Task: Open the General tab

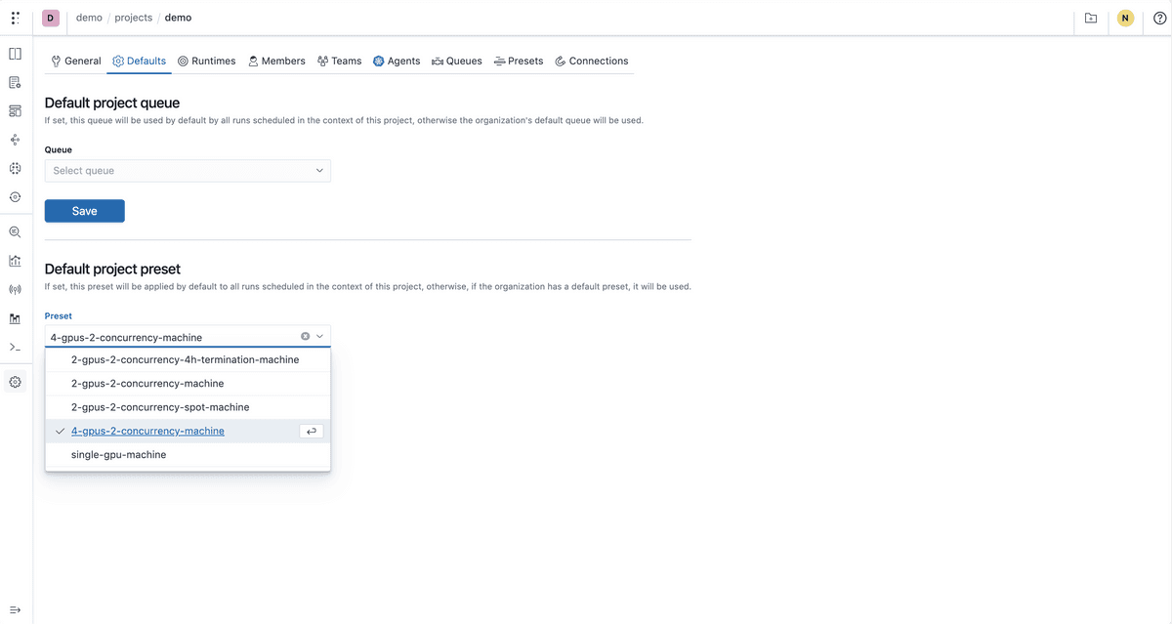Action: click(x=76, y=61)
